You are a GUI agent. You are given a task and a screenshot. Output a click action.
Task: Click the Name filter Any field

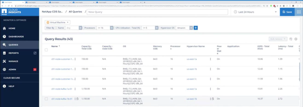72,28
